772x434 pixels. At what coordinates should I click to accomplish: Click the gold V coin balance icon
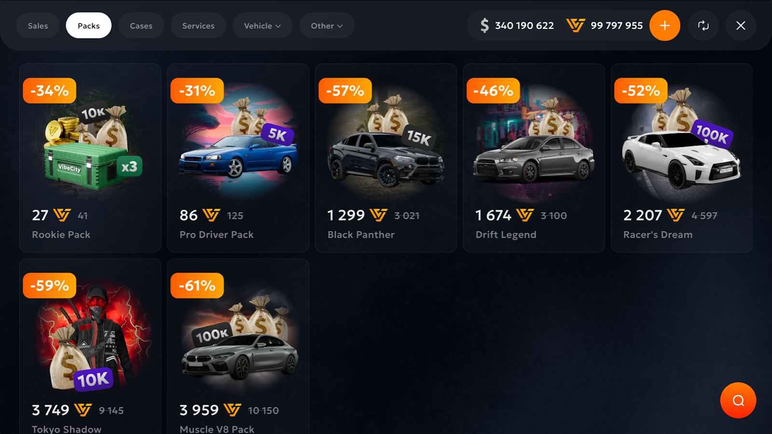point(575,25)
